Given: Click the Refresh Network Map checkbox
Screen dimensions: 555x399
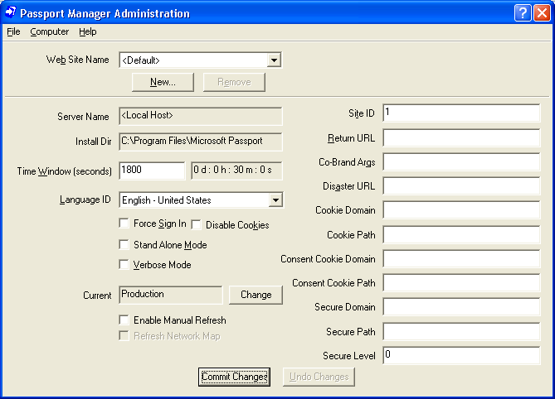Looking at the screenshot, I should coord(124,335).
